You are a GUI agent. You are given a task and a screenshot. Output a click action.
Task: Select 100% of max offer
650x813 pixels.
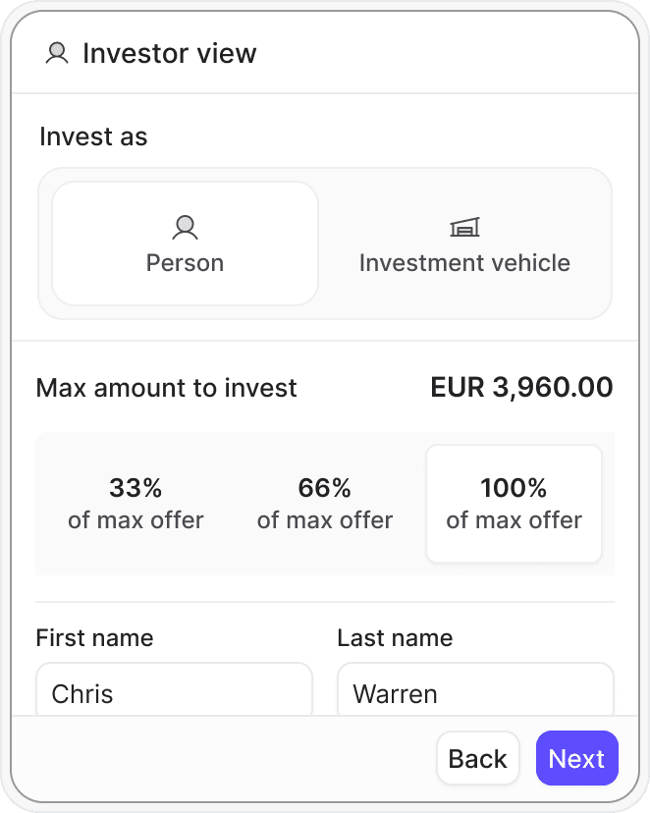(x=514, y=504)
